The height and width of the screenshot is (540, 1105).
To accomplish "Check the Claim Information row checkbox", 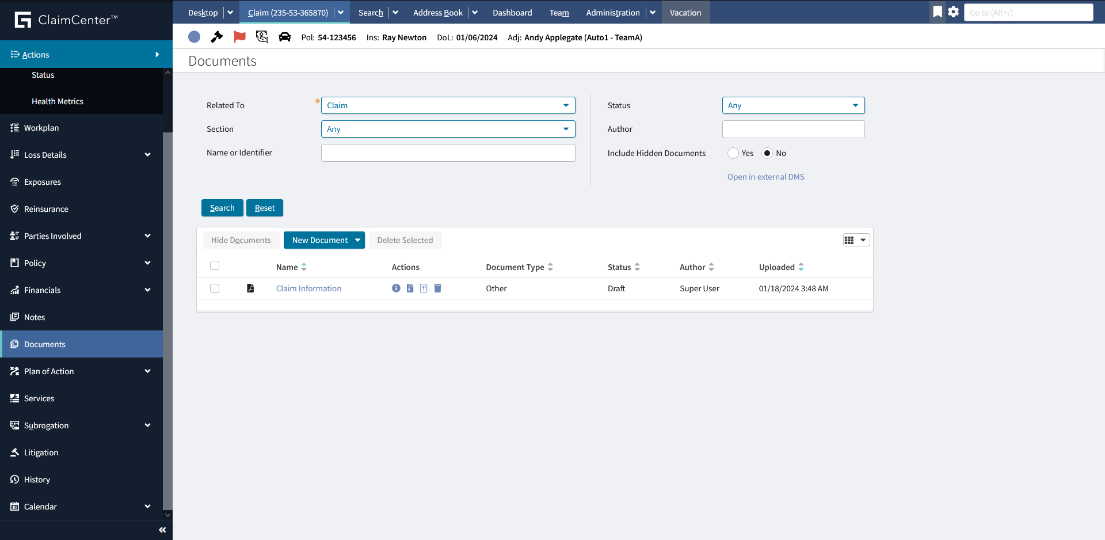I will pyautogui.click(x=215, y=288).
